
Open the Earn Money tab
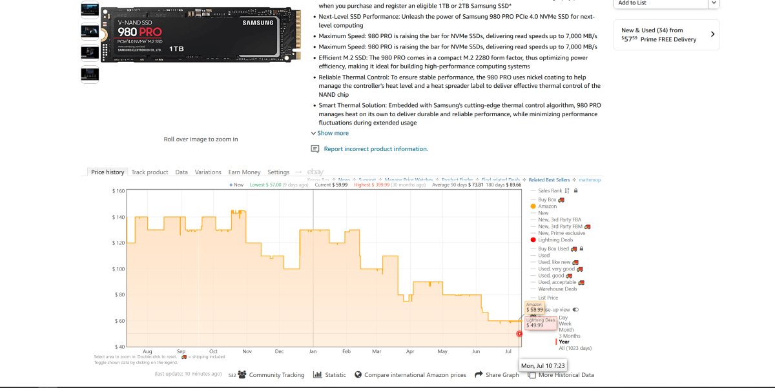[245, 172]
